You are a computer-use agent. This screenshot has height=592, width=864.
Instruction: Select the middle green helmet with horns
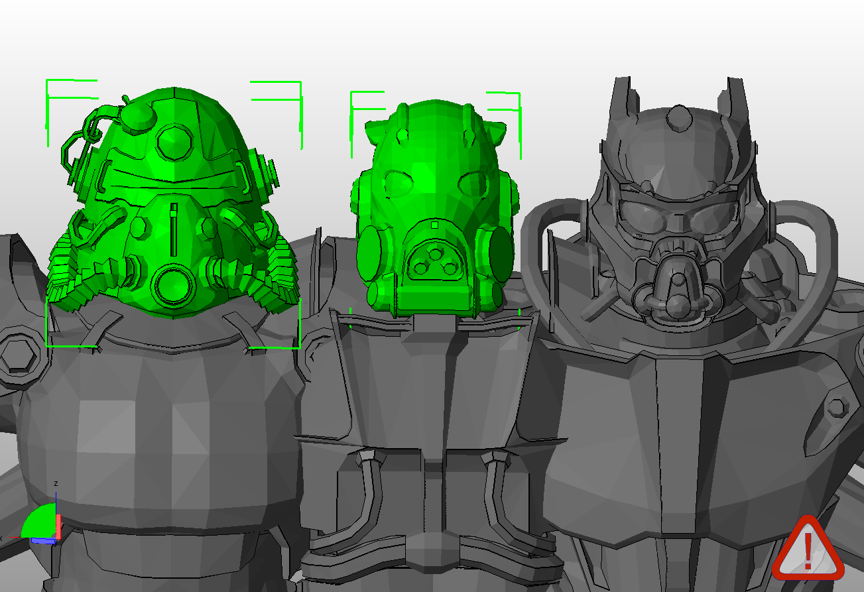[x=435, y=210]
